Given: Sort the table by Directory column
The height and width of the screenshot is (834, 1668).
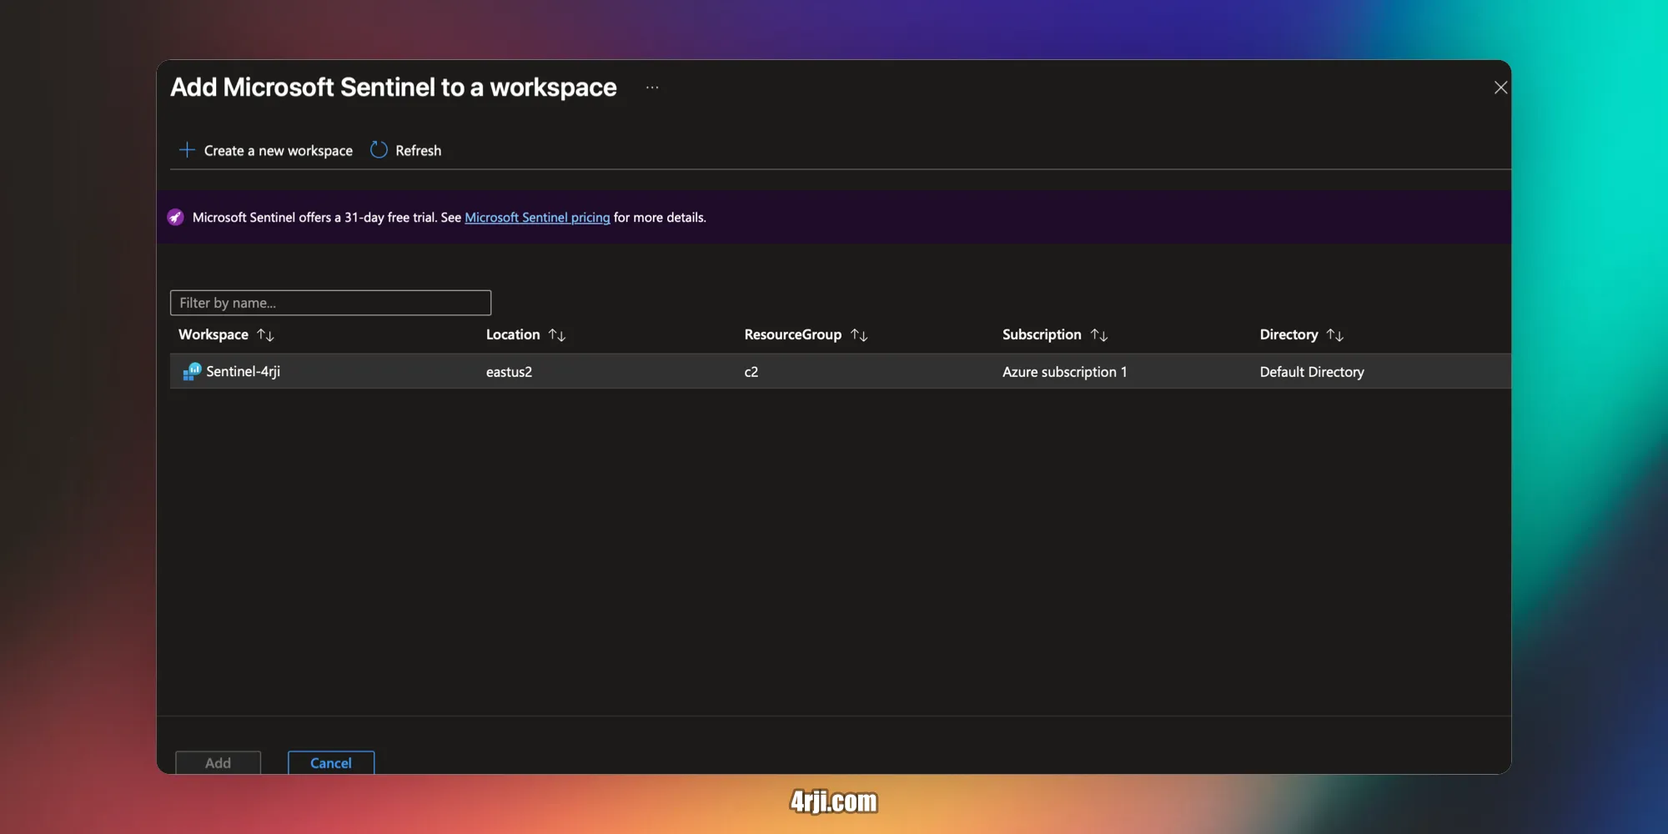Looking at the screenshot, I should pyautogui.click(x=1336, y=334).
